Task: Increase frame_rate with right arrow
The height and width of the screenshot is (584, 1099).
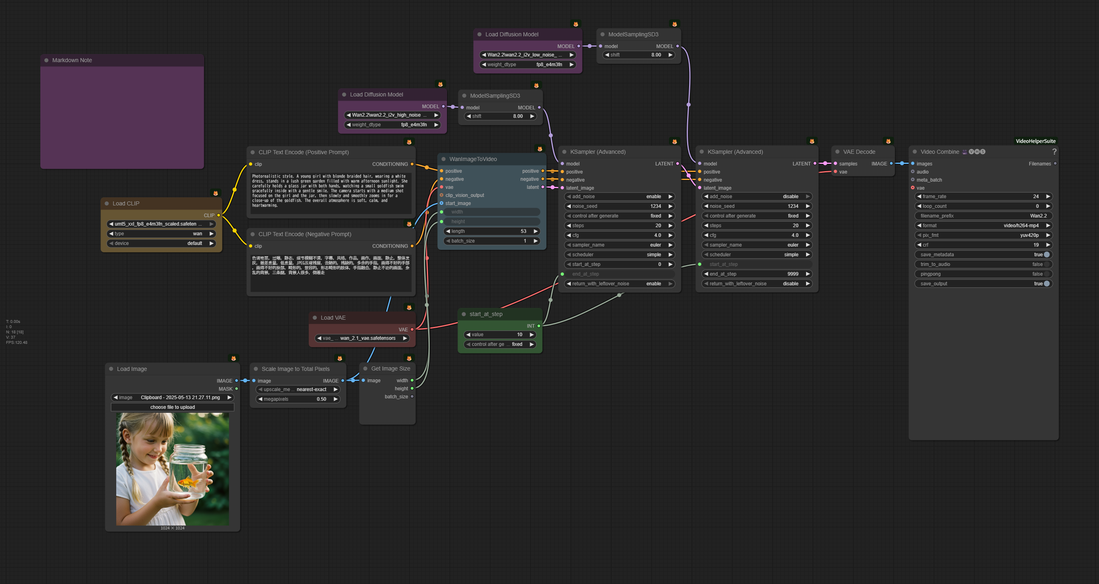Action: [1047, 197]
